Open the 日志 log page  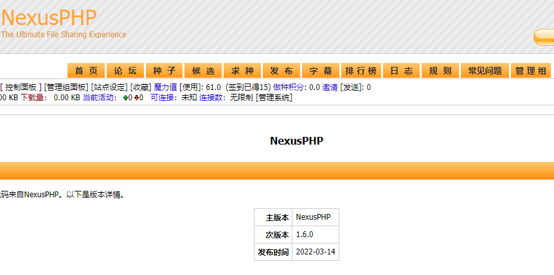coord(402,71)
